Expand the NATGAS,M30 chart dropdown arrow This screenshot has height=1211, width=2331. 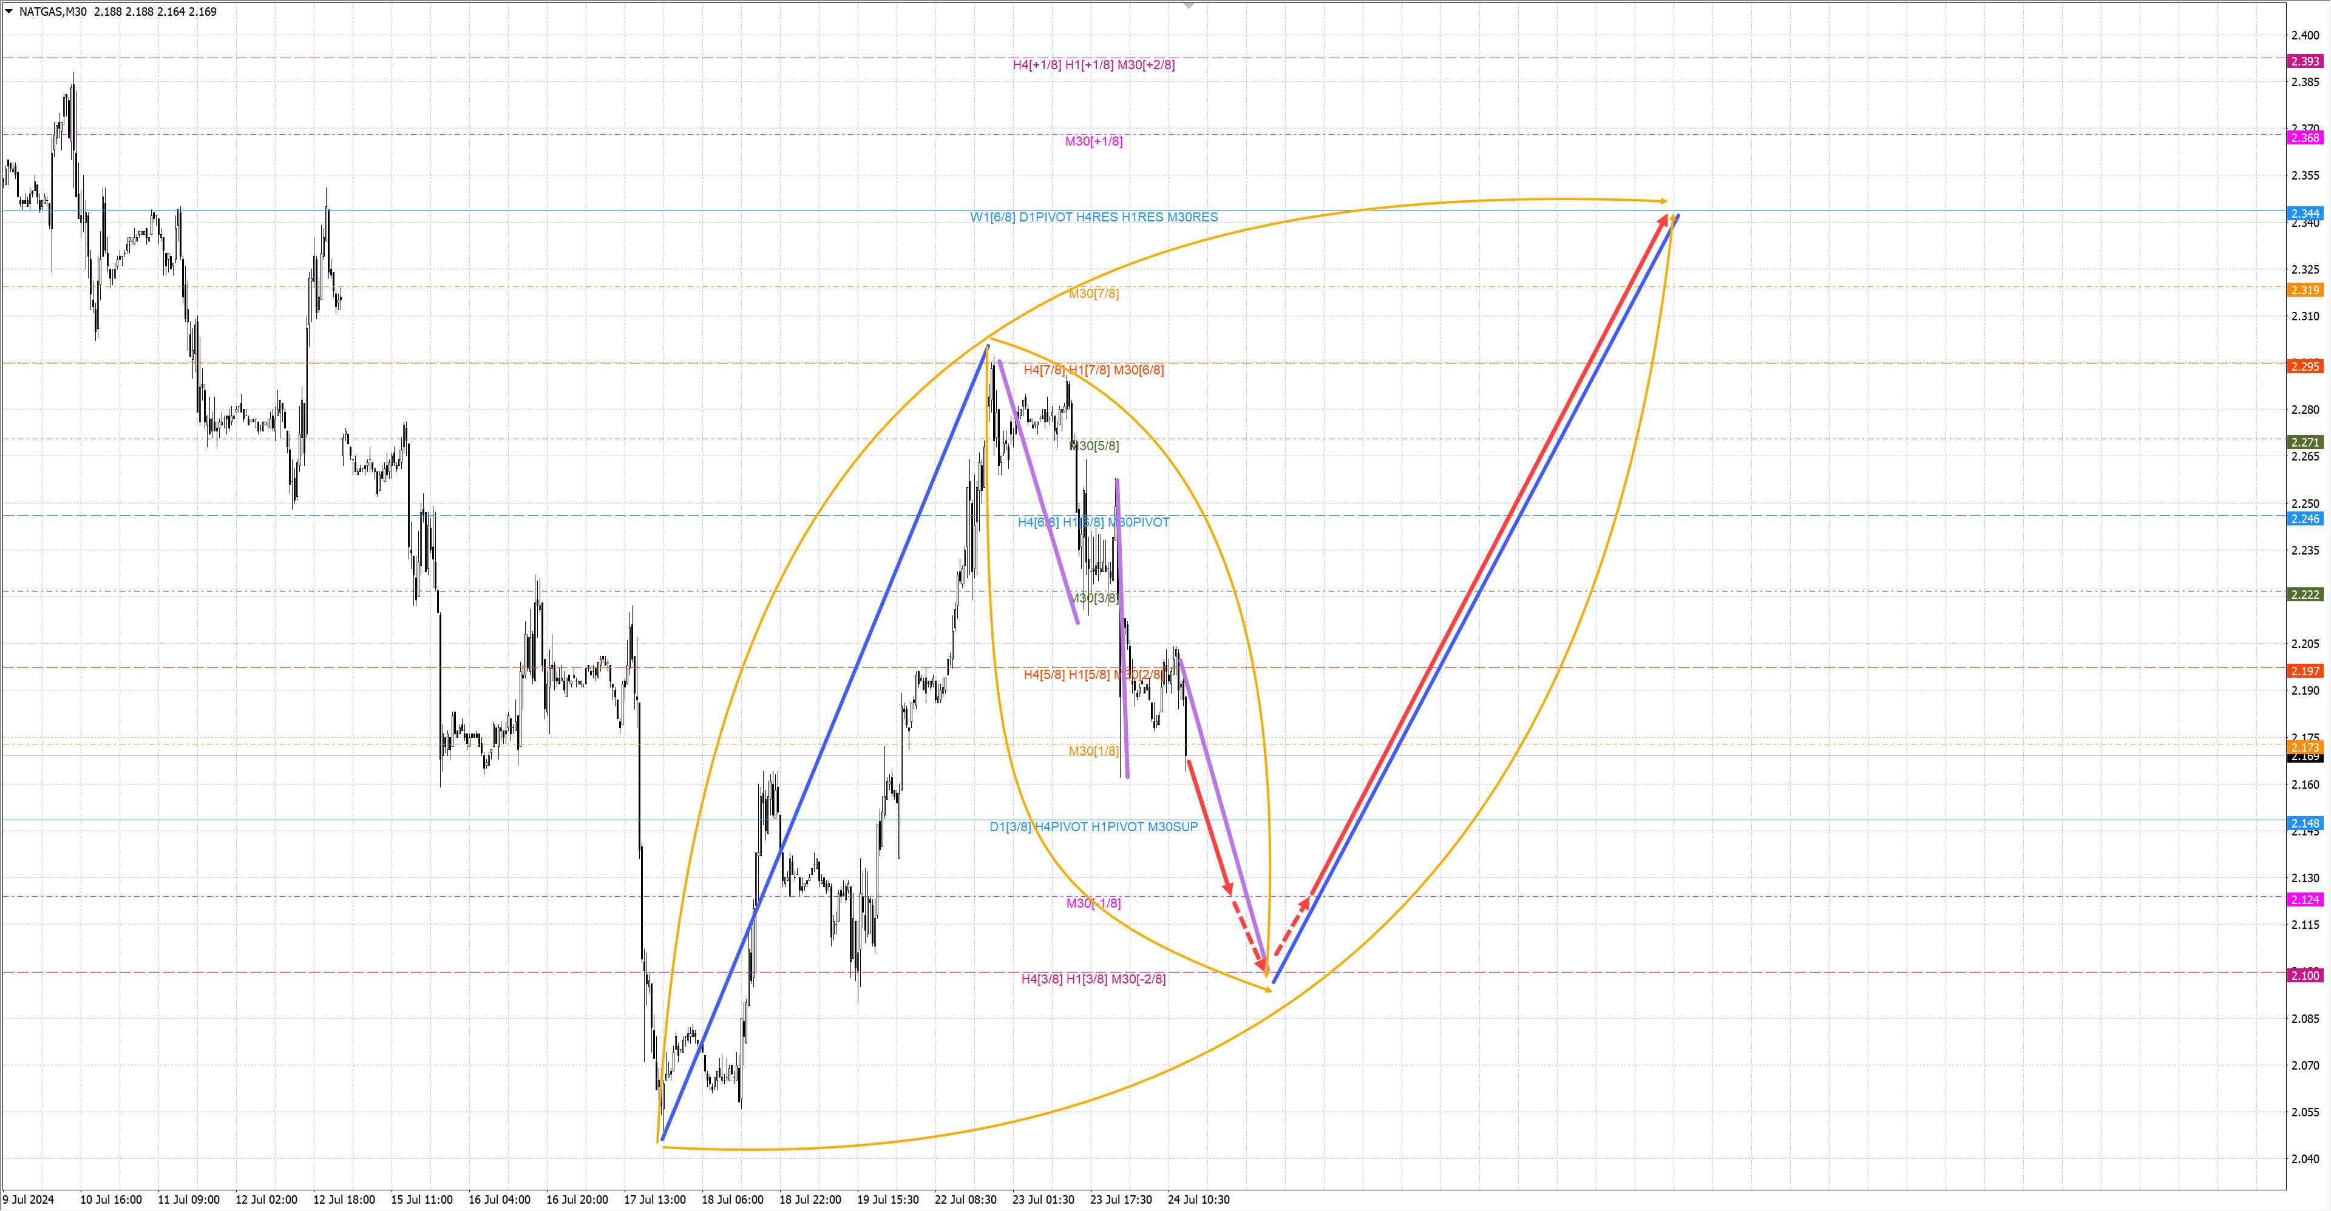[x=9, y=12]
